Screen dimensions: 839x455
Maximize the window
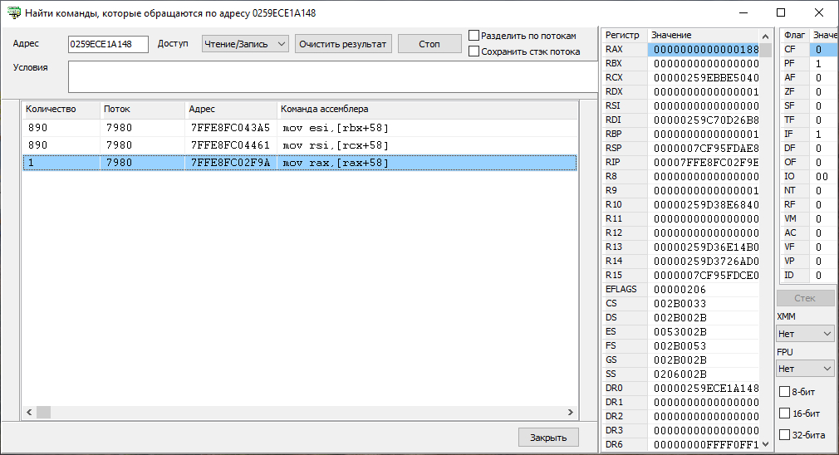(x=781, y=12)
